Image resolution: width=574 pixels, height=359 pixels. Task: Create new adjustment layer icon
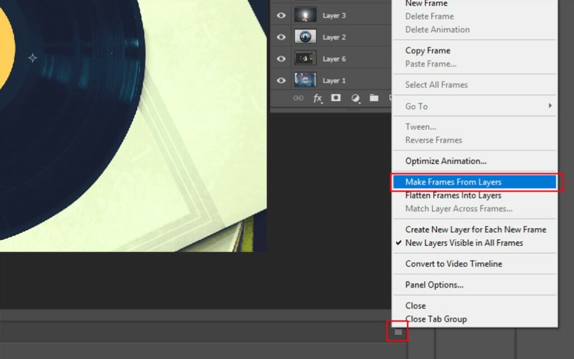pos(355,98)
